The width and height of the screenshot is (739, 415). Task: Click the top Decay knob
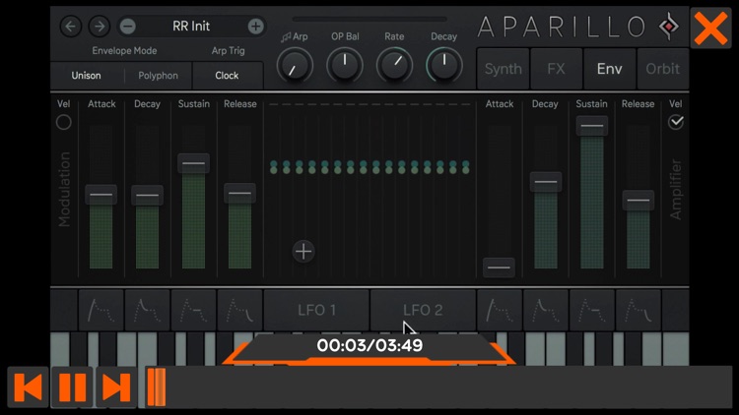(444, 66)
